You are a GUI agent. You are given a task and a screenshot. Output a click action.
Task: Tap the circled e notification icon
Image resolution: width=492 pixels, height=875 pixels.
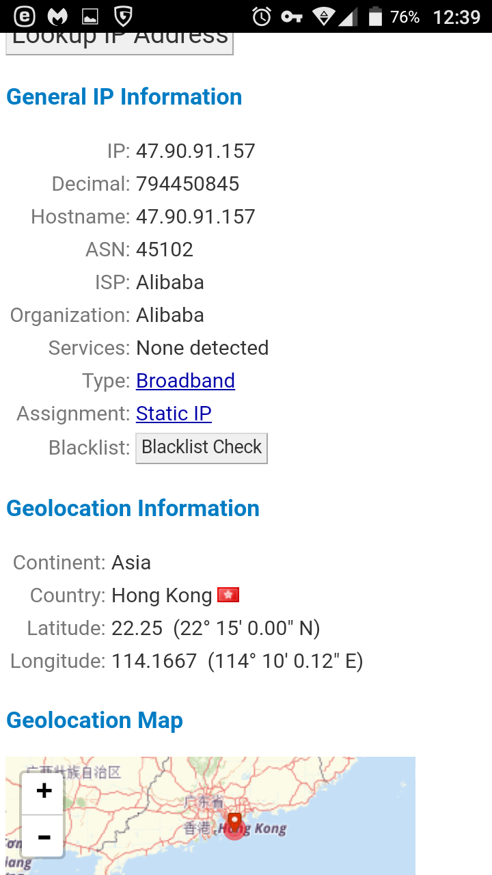(x=25, y=16)
